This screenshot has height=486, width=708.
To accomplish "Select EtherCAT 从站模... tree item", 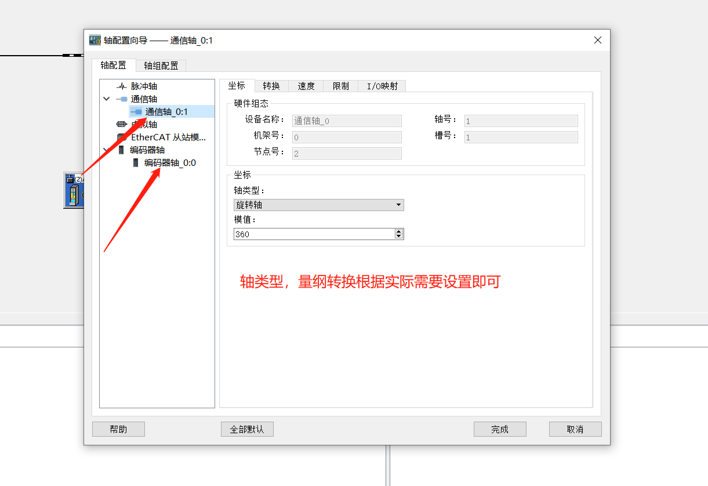I will (x=168, y=137).
